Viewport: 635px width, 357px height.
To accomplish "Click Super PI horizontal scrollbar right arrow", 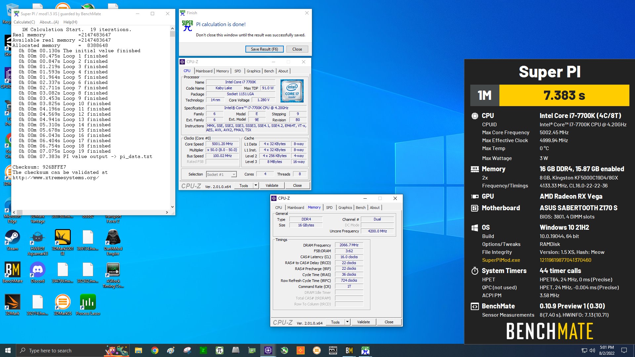I will click(167, 213).
